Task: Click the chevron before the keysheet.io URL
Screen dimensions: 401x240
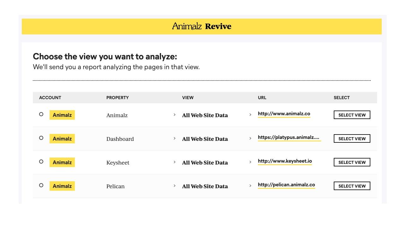Action: (x=250, y=162)
